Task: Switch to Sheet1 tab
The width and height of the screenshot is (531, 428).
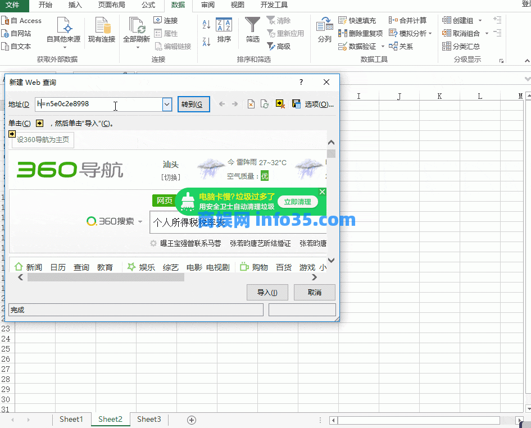Action: click(71, 419)
